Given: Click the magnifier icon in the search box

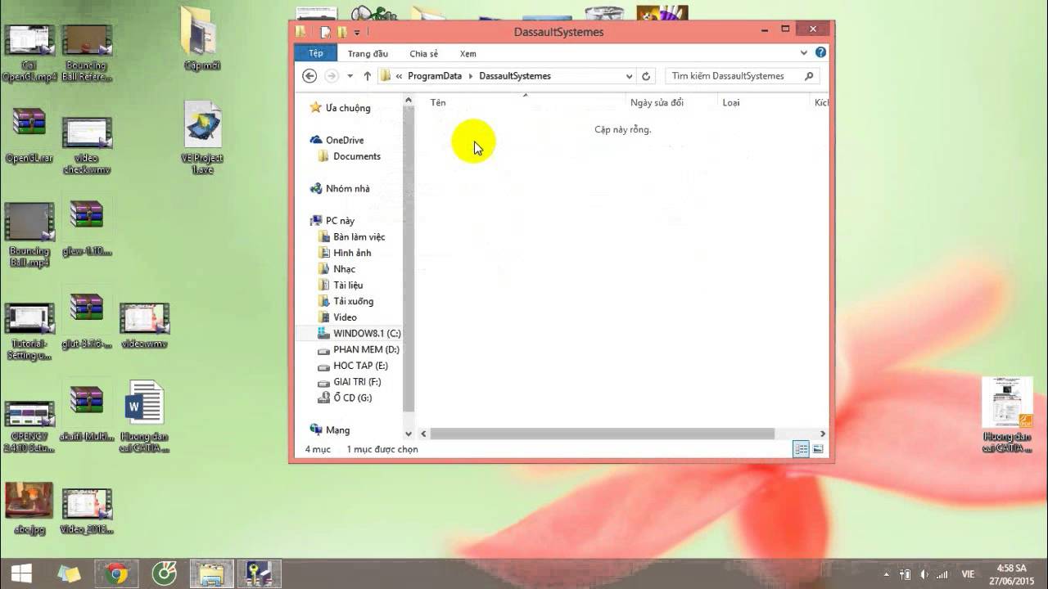Looking at the screenshot, I should click(x=809, y=76).
